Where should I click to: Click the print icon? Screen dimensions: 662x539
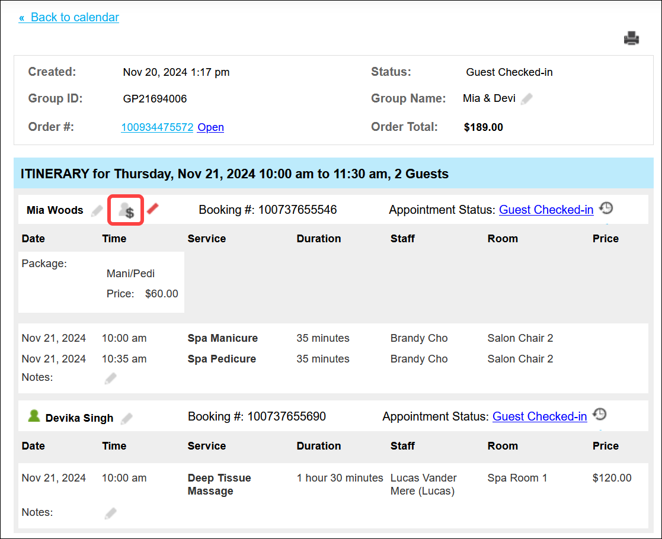[631, 38]
